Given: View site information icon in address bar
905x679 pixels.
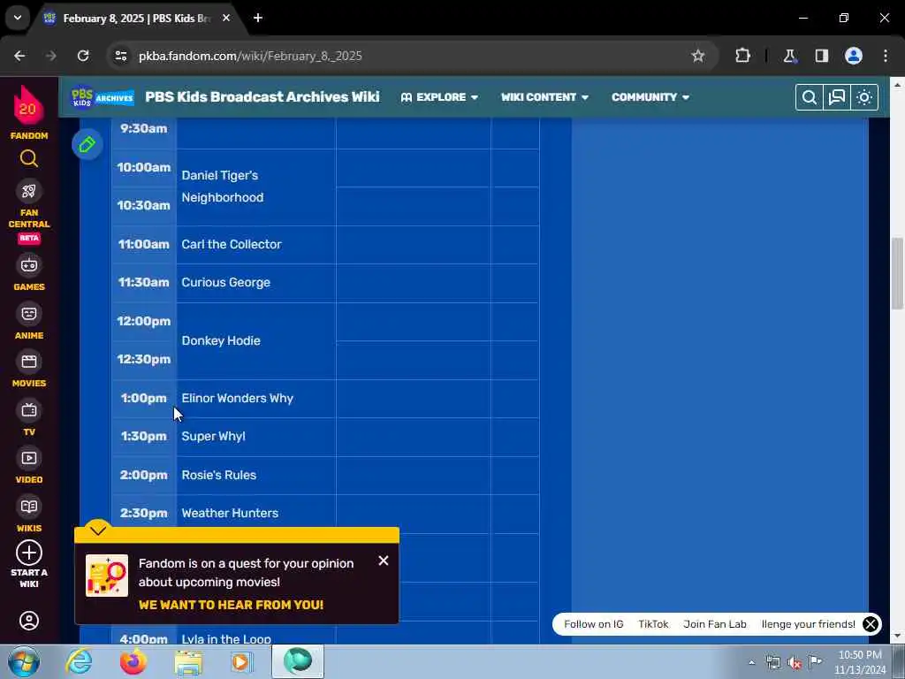Looking at the screenshot, I should (120, 56).
